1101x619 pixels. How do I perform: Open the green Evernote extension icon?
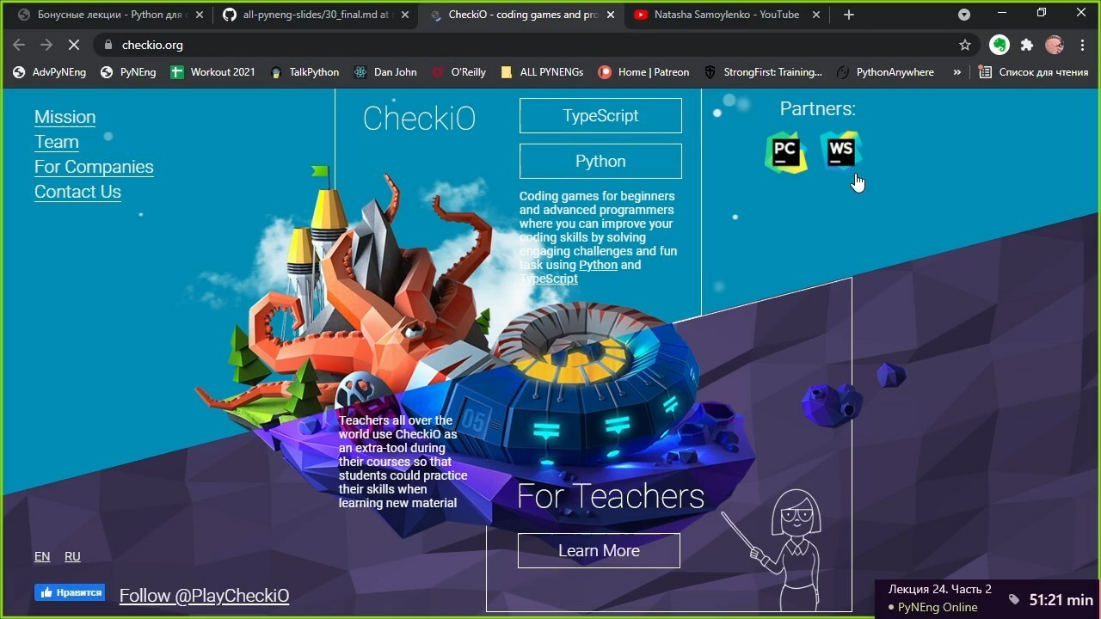(999, 45)
